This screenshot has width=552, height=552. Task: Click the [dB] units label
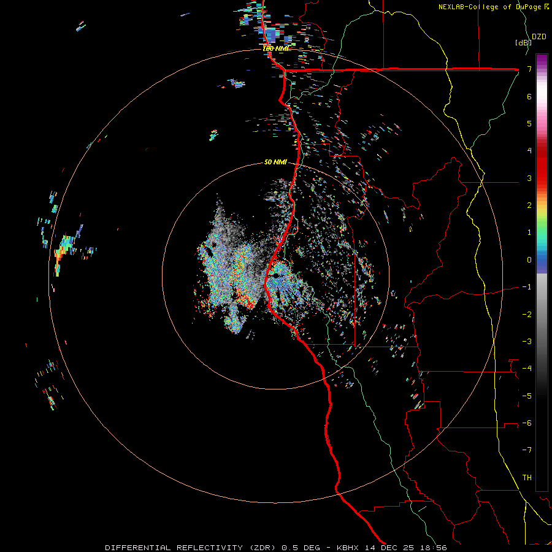(x=523, y=42)
